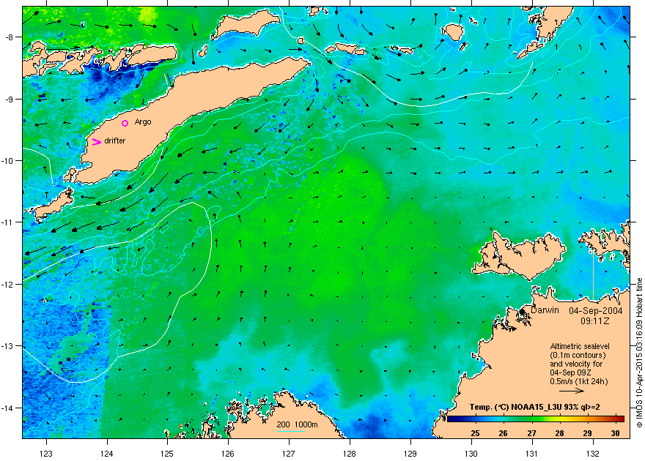Viewport: 645px width, 461px height.
Task: Click the longitude axis label 123
Action: tap(46, 454)
